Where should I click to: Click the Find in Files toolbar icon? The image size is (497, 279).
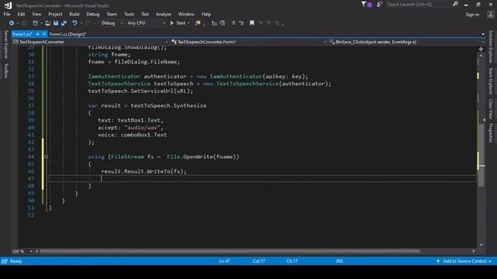click(x=198, y=22)
